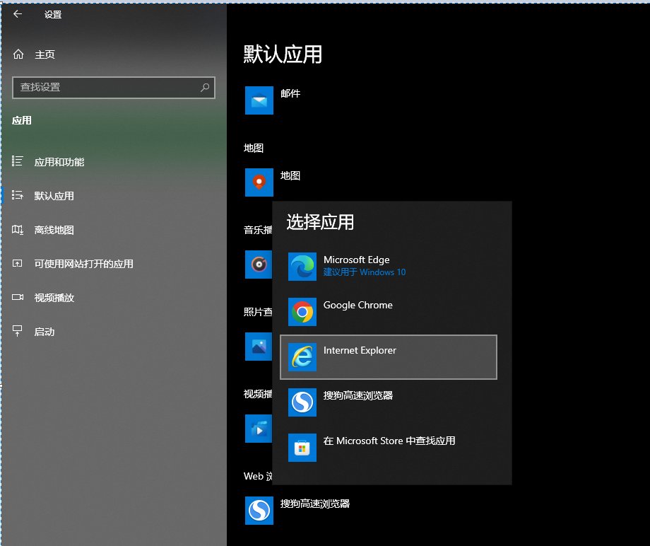Choose Sogou browser icon in popup
Viewport: 650px width, 546px height.
(x=302, y=402)
